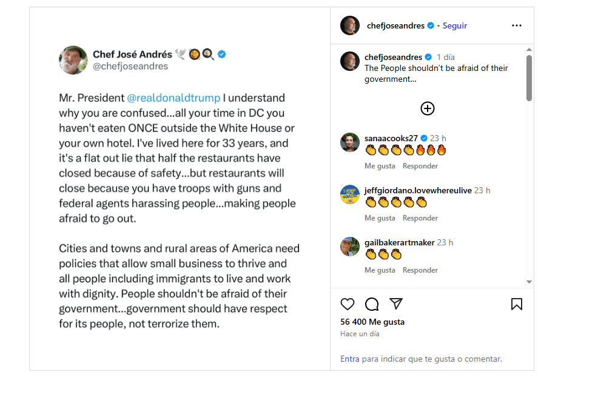Save the post with the bookmark icon
The width and height of the screenshot is (595, 395).
pyautogui.click(x=517, y=304)
